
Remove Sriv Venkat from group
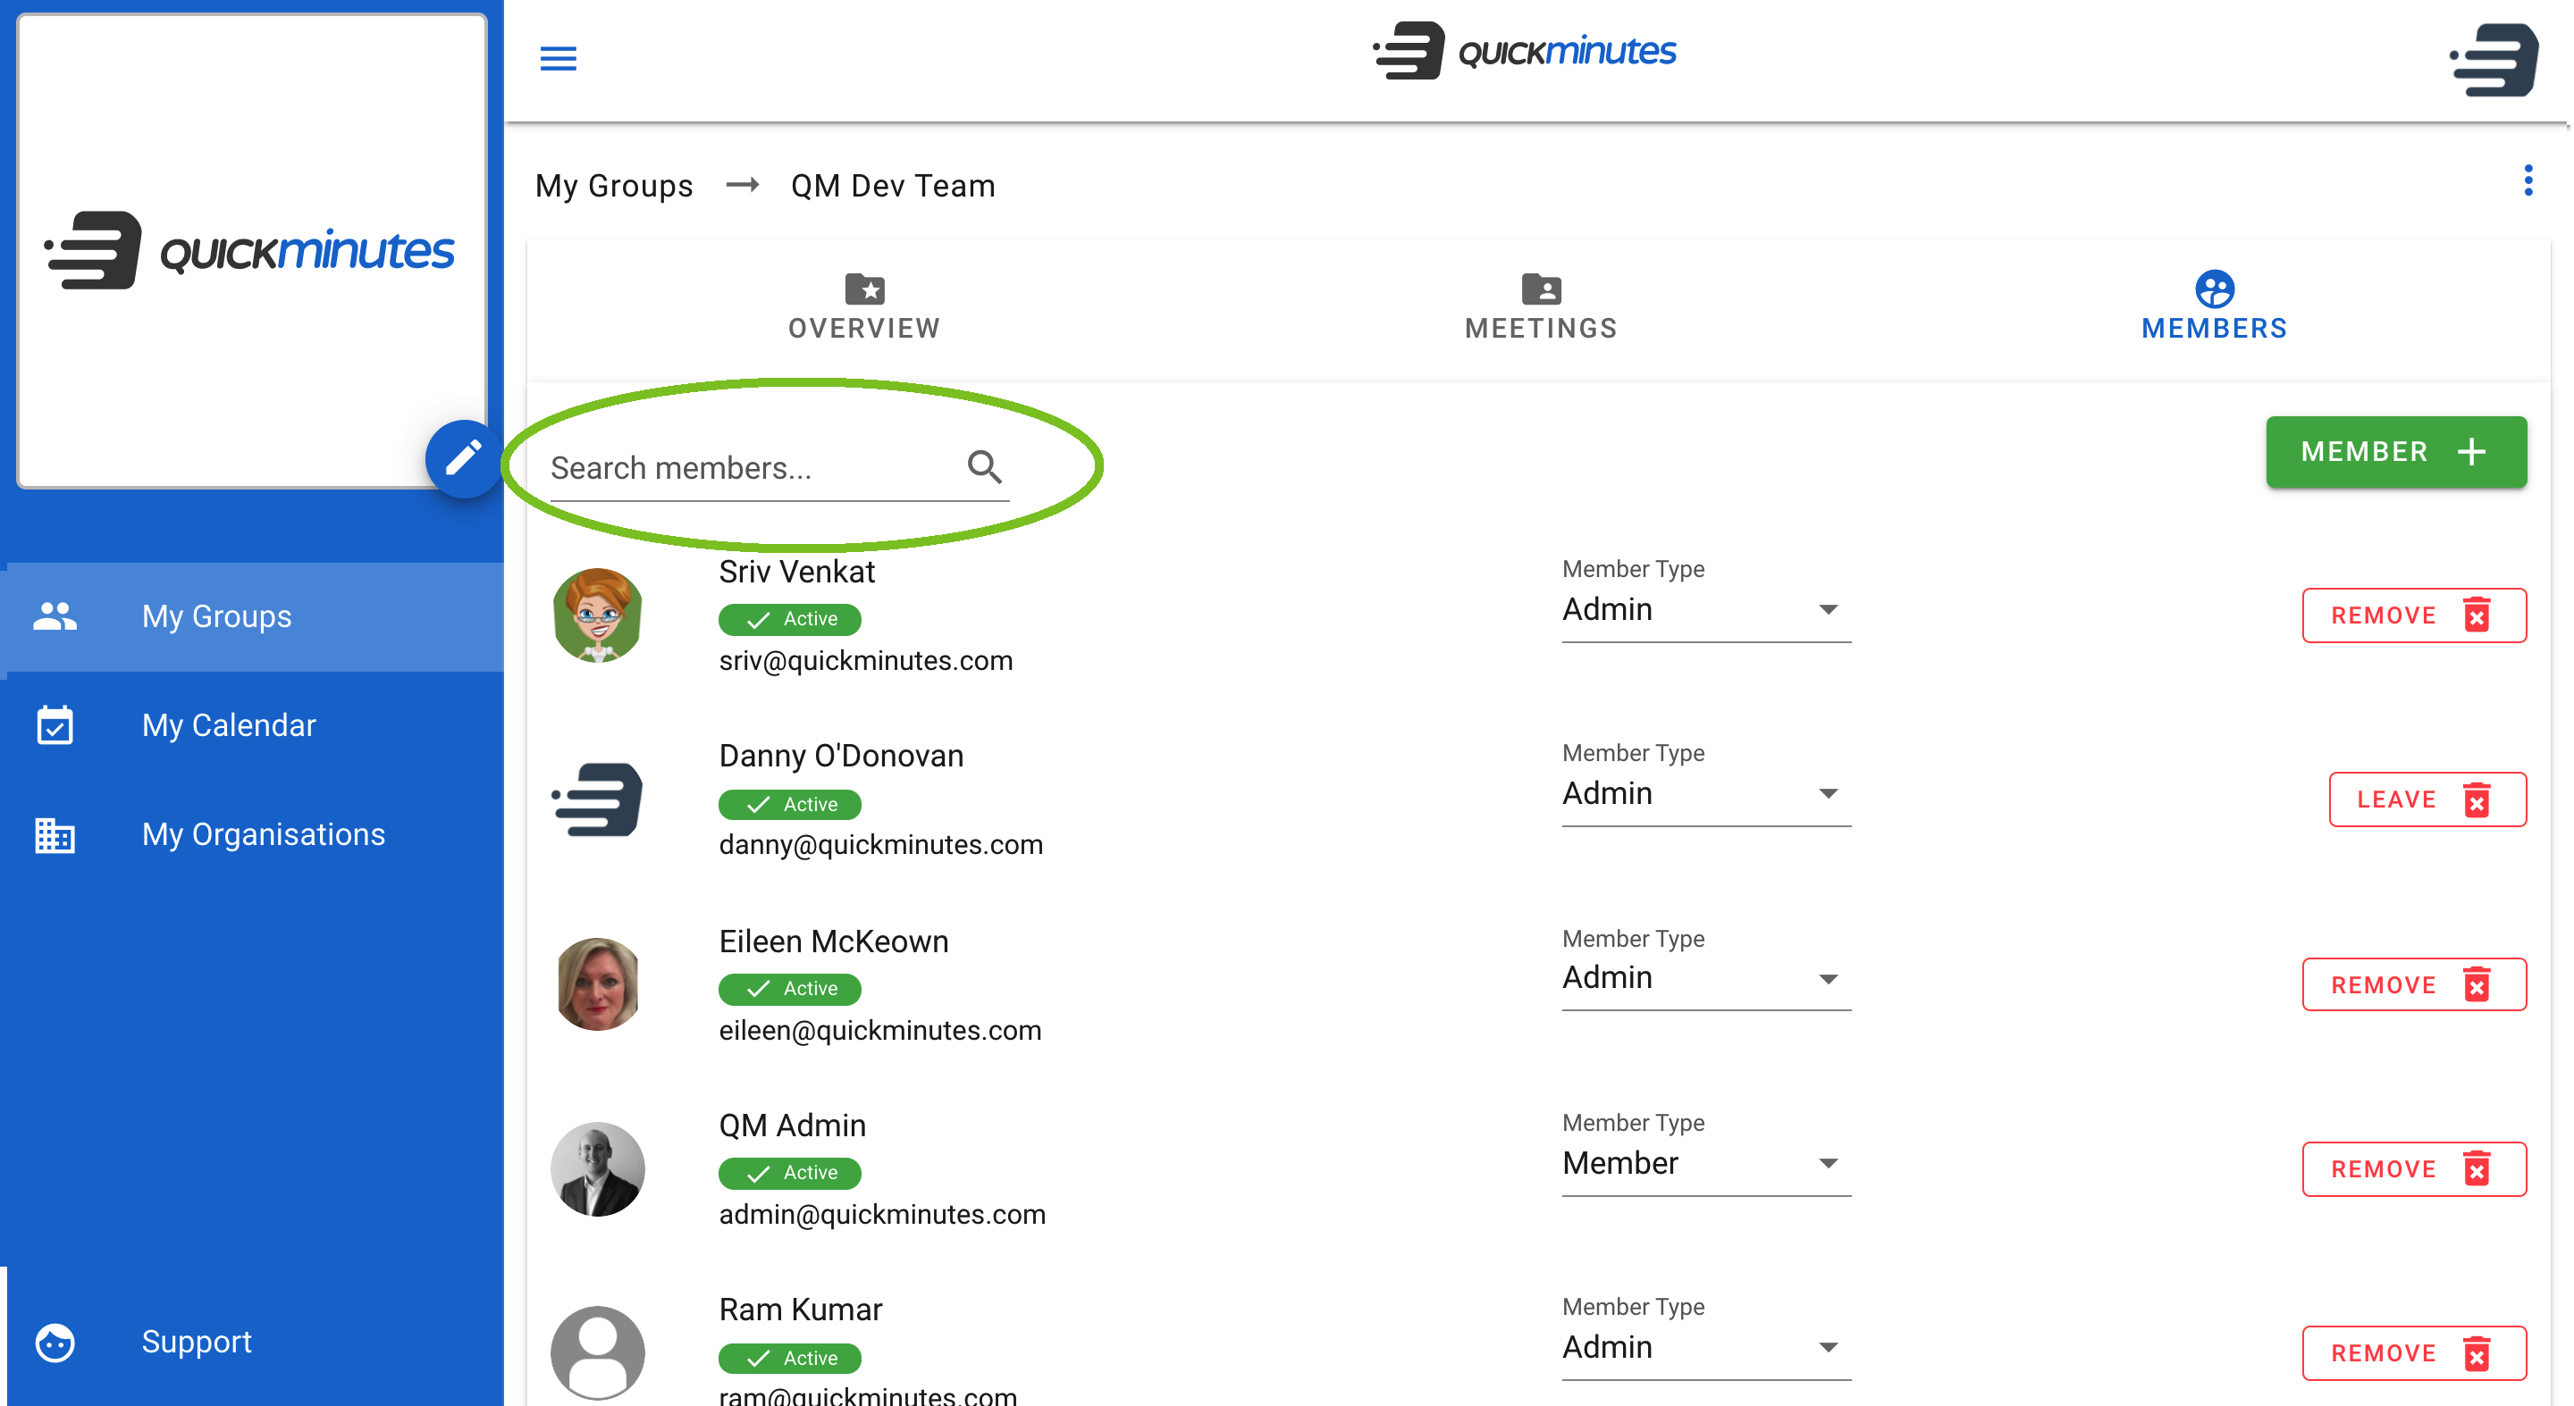tap(2414, 615)
